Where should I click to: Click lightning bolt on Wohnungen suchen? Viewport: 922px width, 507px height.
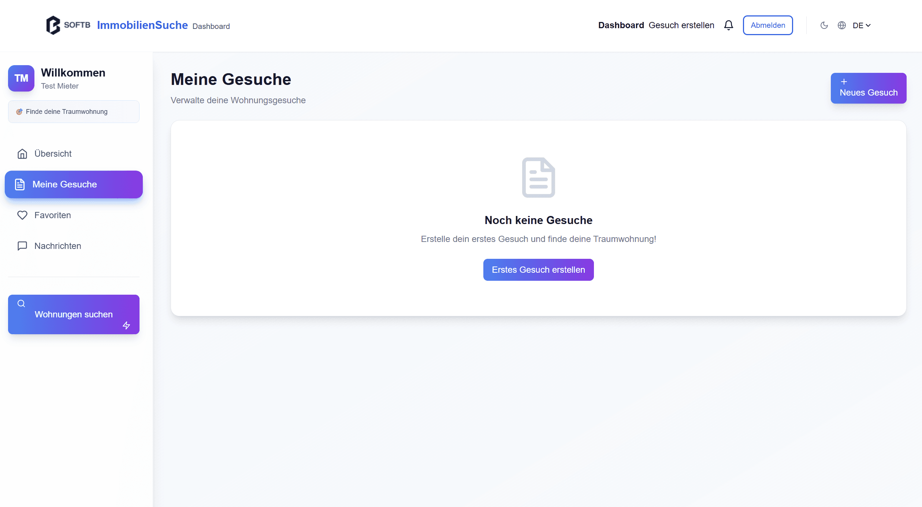point(126,325)
